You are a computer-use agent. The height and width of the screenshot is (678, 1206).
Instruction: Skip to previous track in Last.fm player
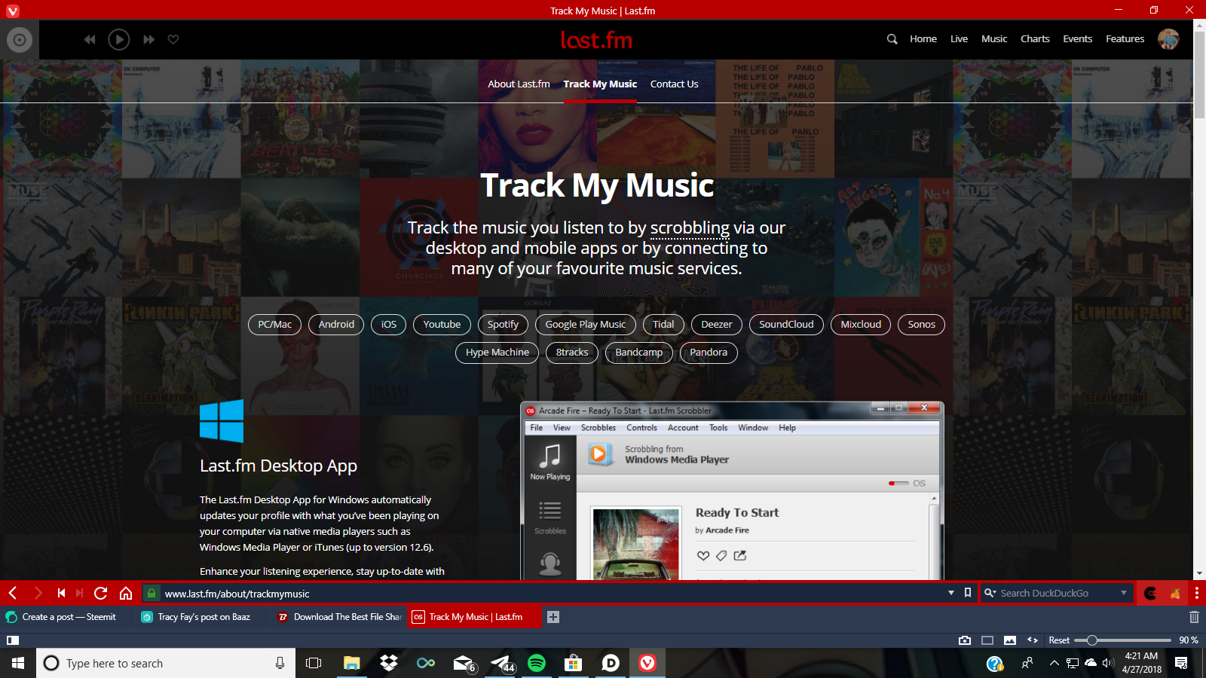(x=90, y=39)
